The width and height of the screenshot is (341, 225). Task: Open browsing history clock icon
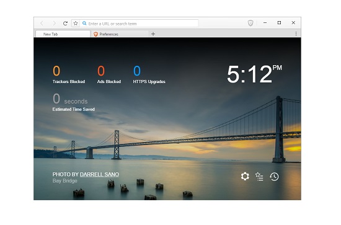tap(274, 177)
